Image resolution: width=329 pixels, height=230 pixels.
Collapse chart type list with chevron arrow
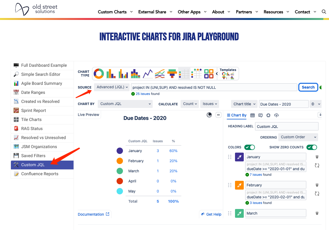pyautogui.click(x=217, y=74)
